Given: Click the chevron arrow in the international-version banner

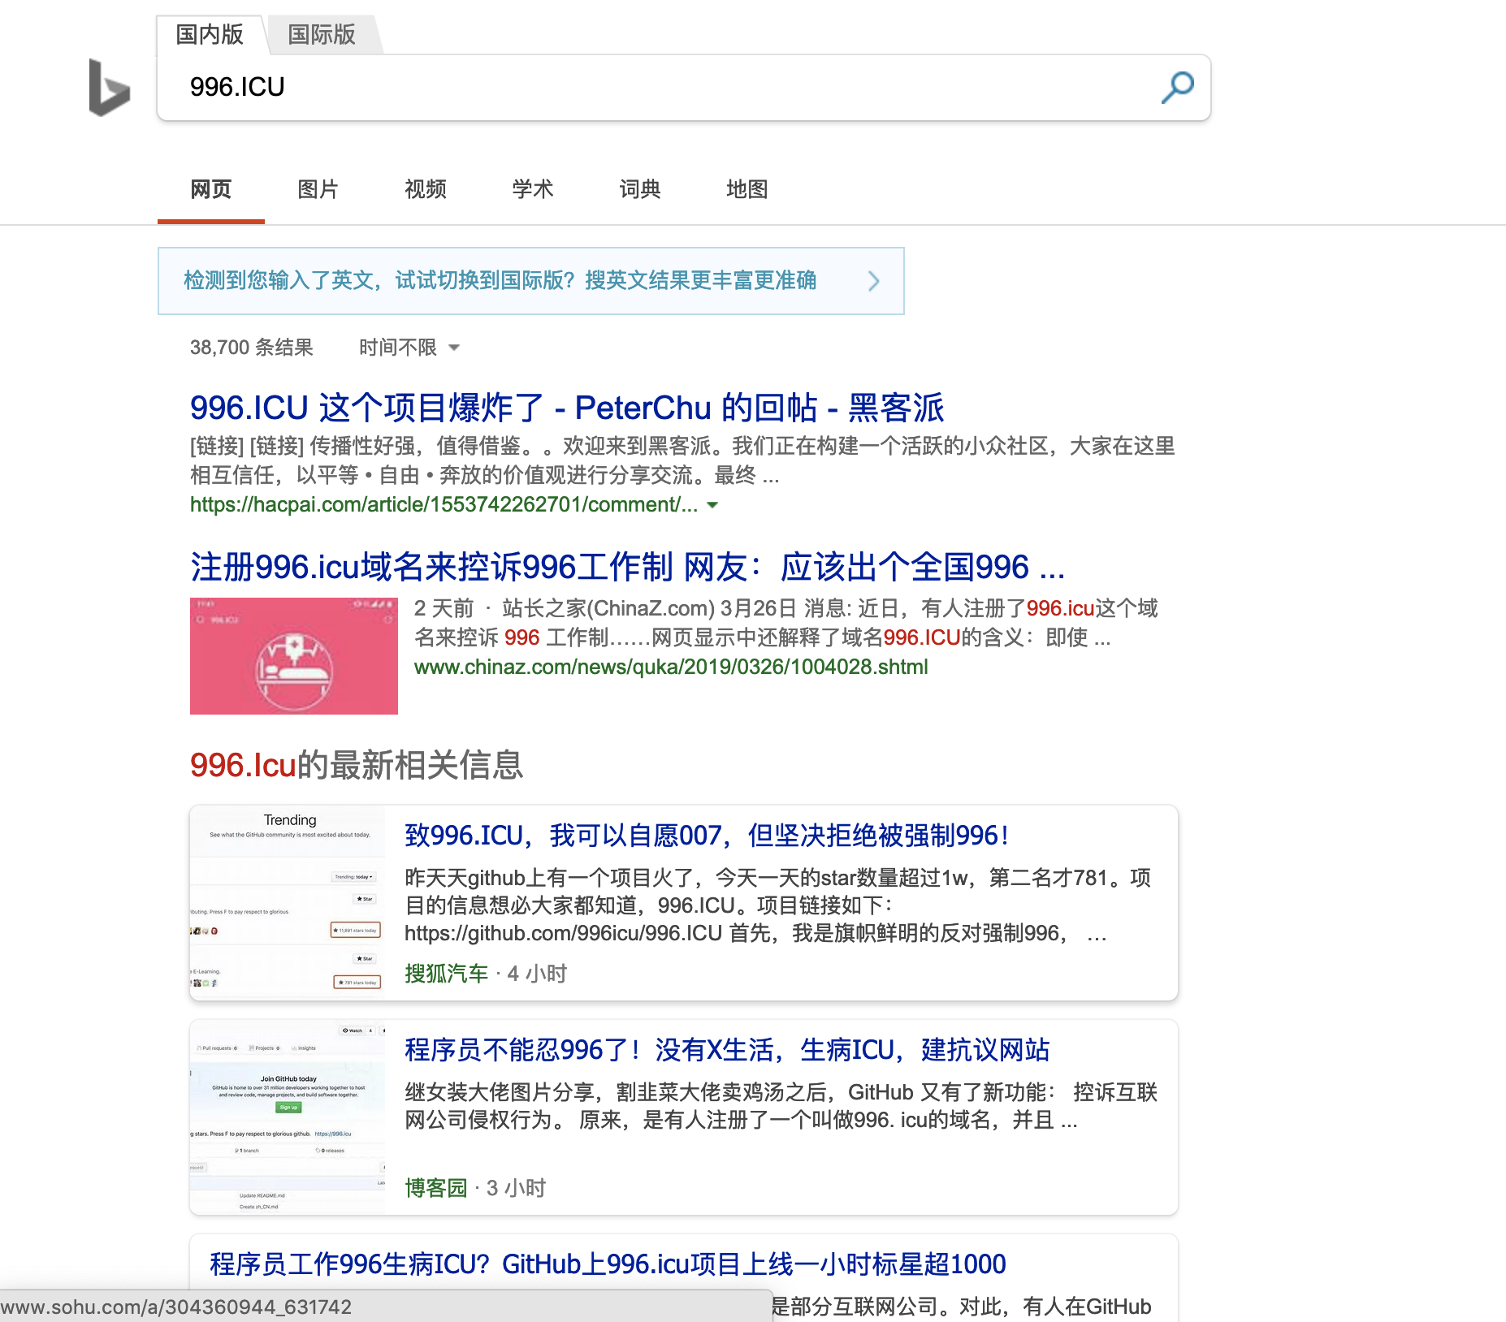Looking at the screenshot, I should [x=874, y=281].
